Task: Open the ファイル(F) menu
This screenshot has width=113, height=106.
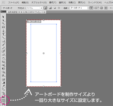Action: [x=14, y=3]
